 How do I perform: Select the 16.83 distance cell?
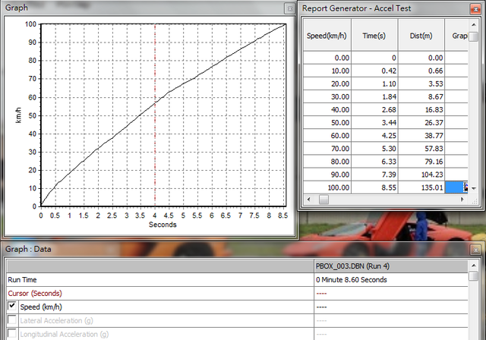click(421, 110)
